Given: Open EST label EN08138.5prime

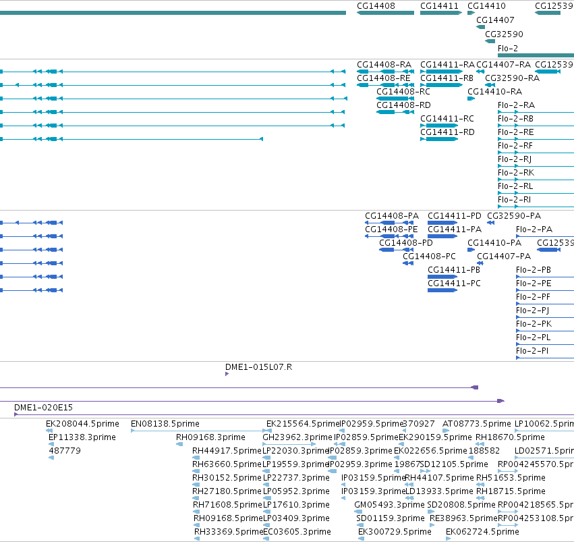Looking at the screenshot, I should [x=165, y=424].
